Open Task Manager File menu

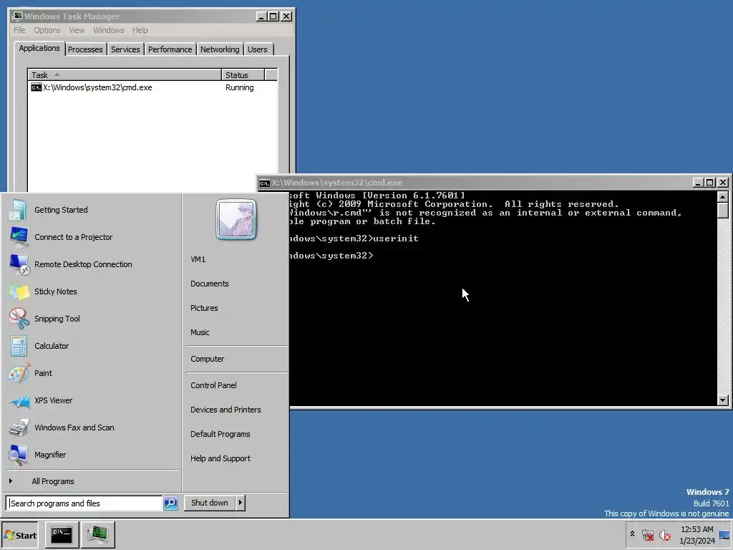(x=19, y=30)
